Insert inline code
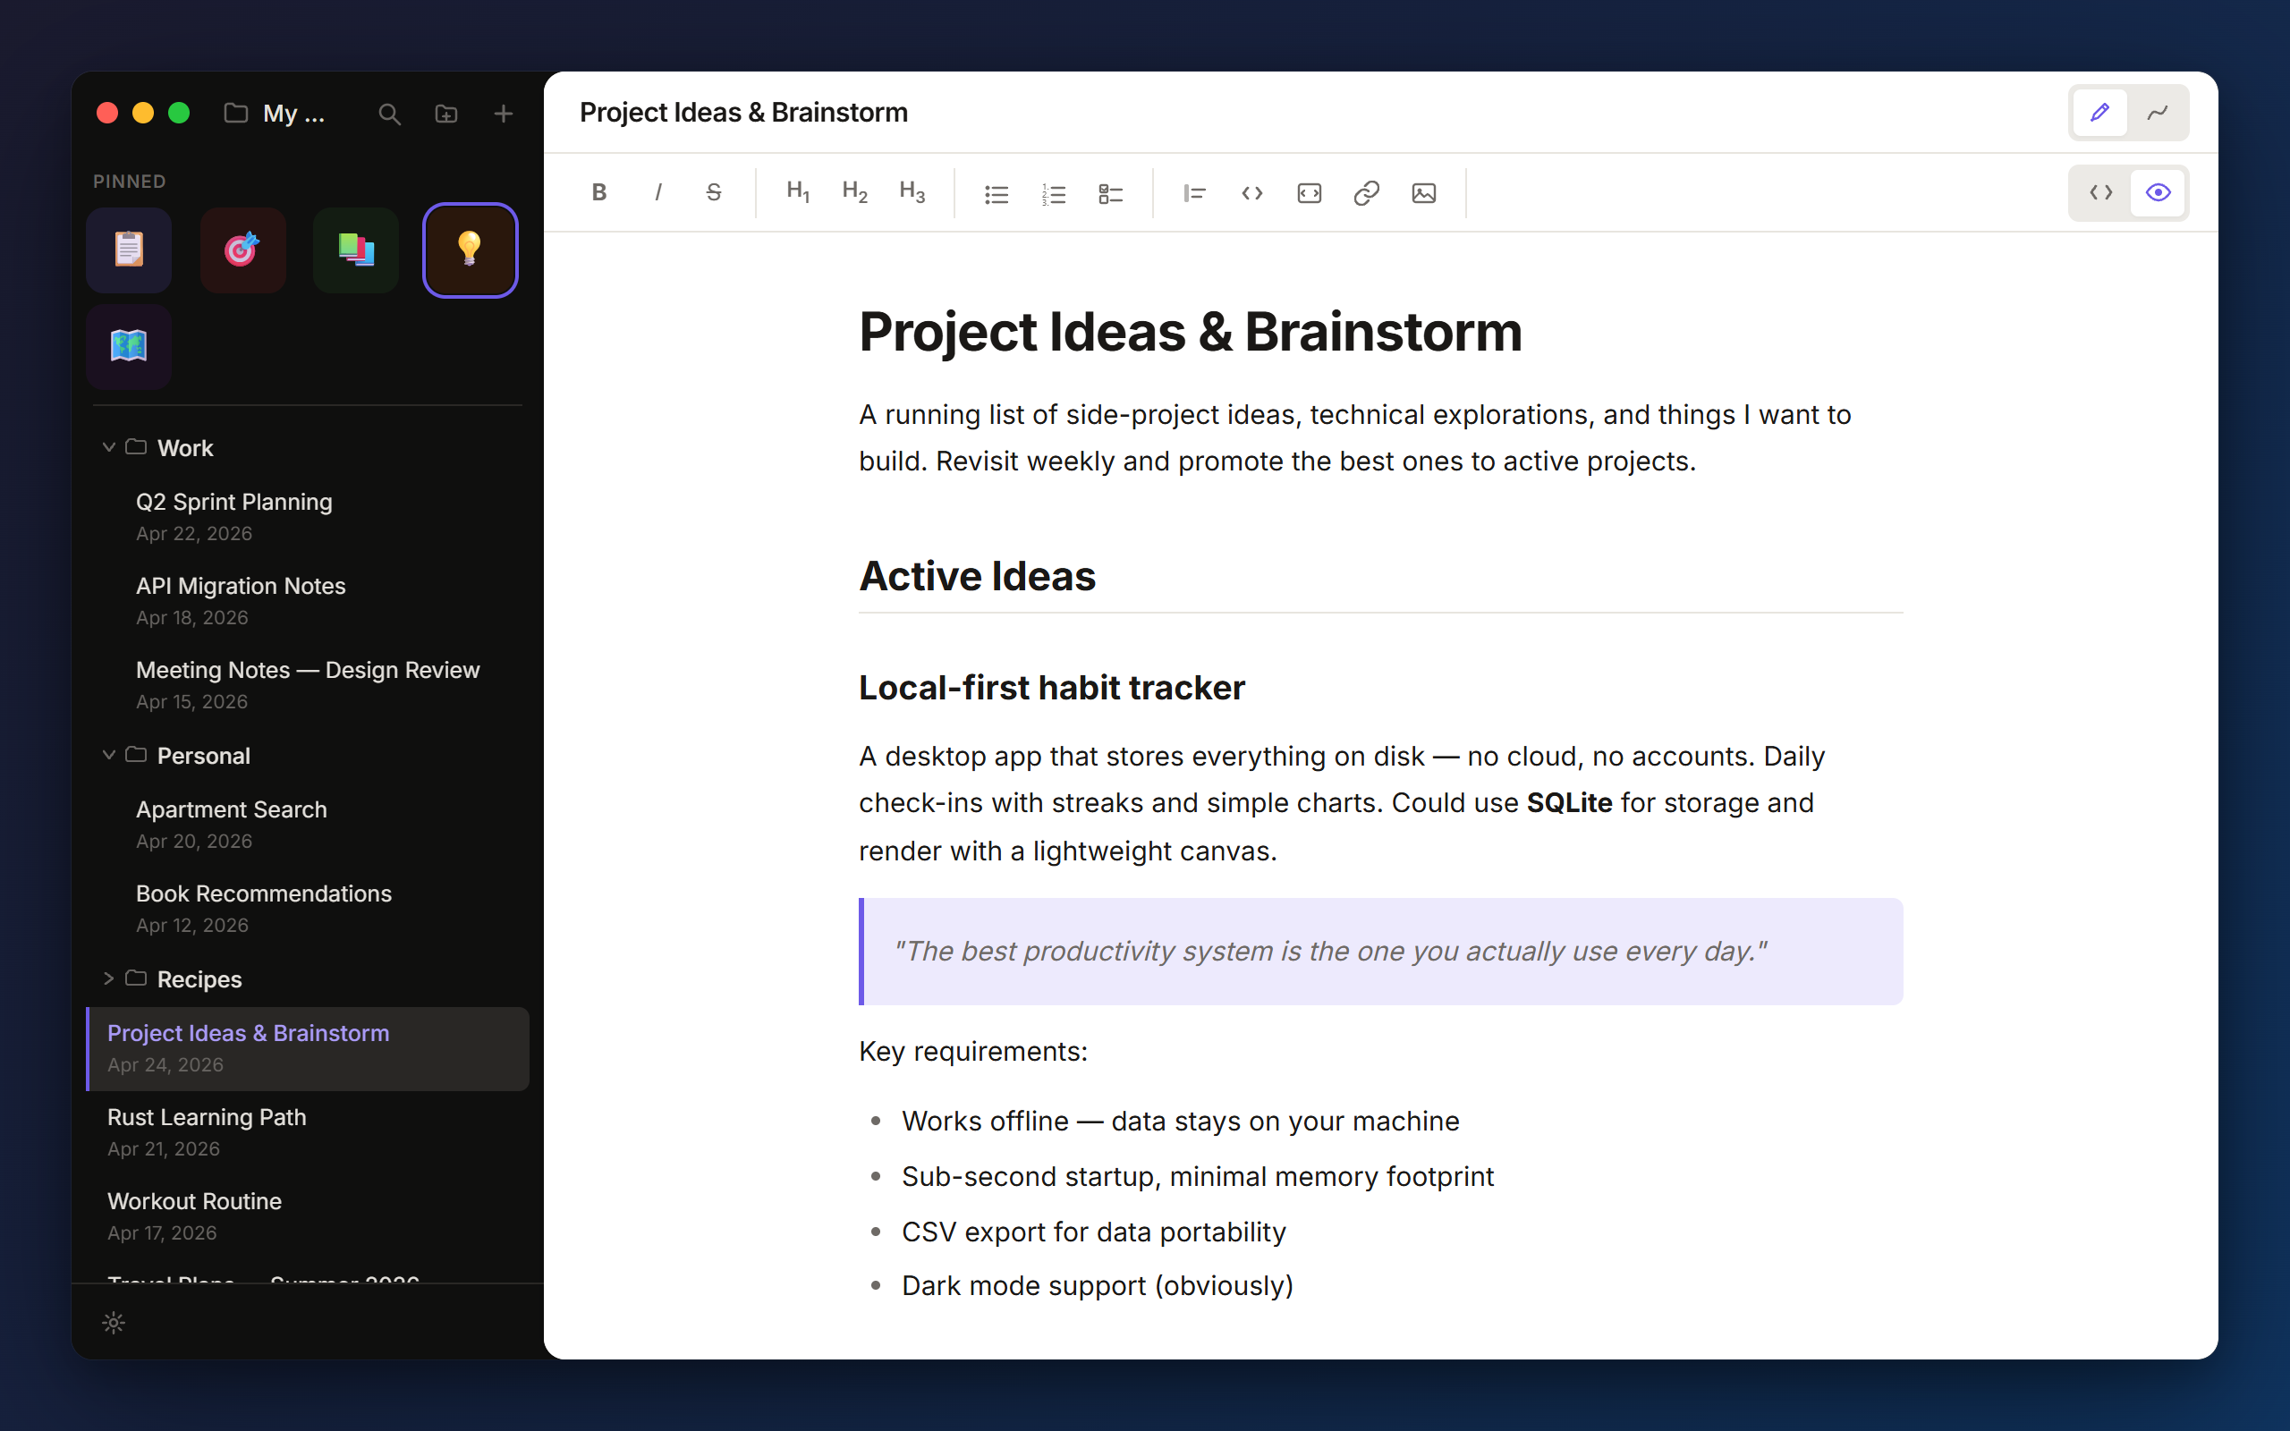The image size is (2290, 1431). [1252, 193]
